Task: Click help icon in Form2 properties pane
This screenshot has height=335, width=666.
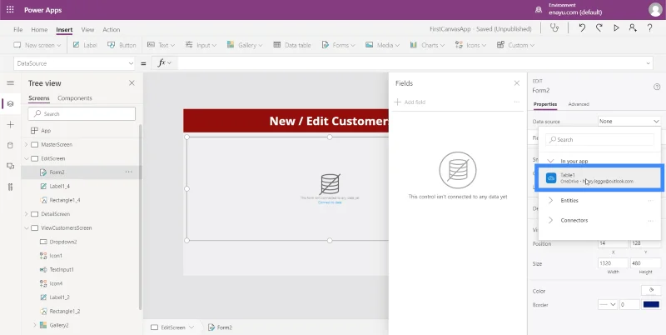Action: pyautogui.click(x=657, y=87)
